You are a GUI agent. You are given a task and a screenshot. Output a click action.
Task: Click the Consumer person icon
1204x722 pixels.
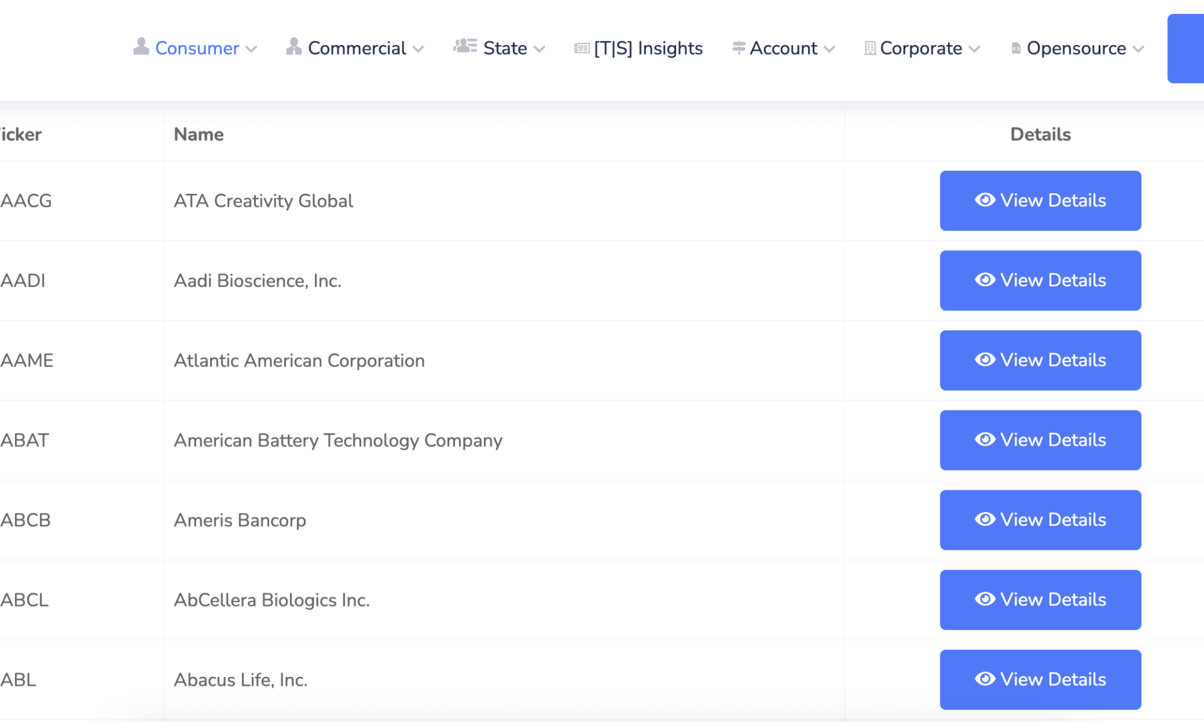click(x=141, y=47)
